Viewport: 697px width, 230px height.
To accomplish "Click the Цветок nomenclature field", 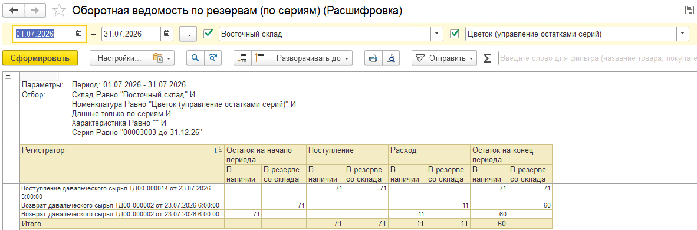I will [571, 34].
